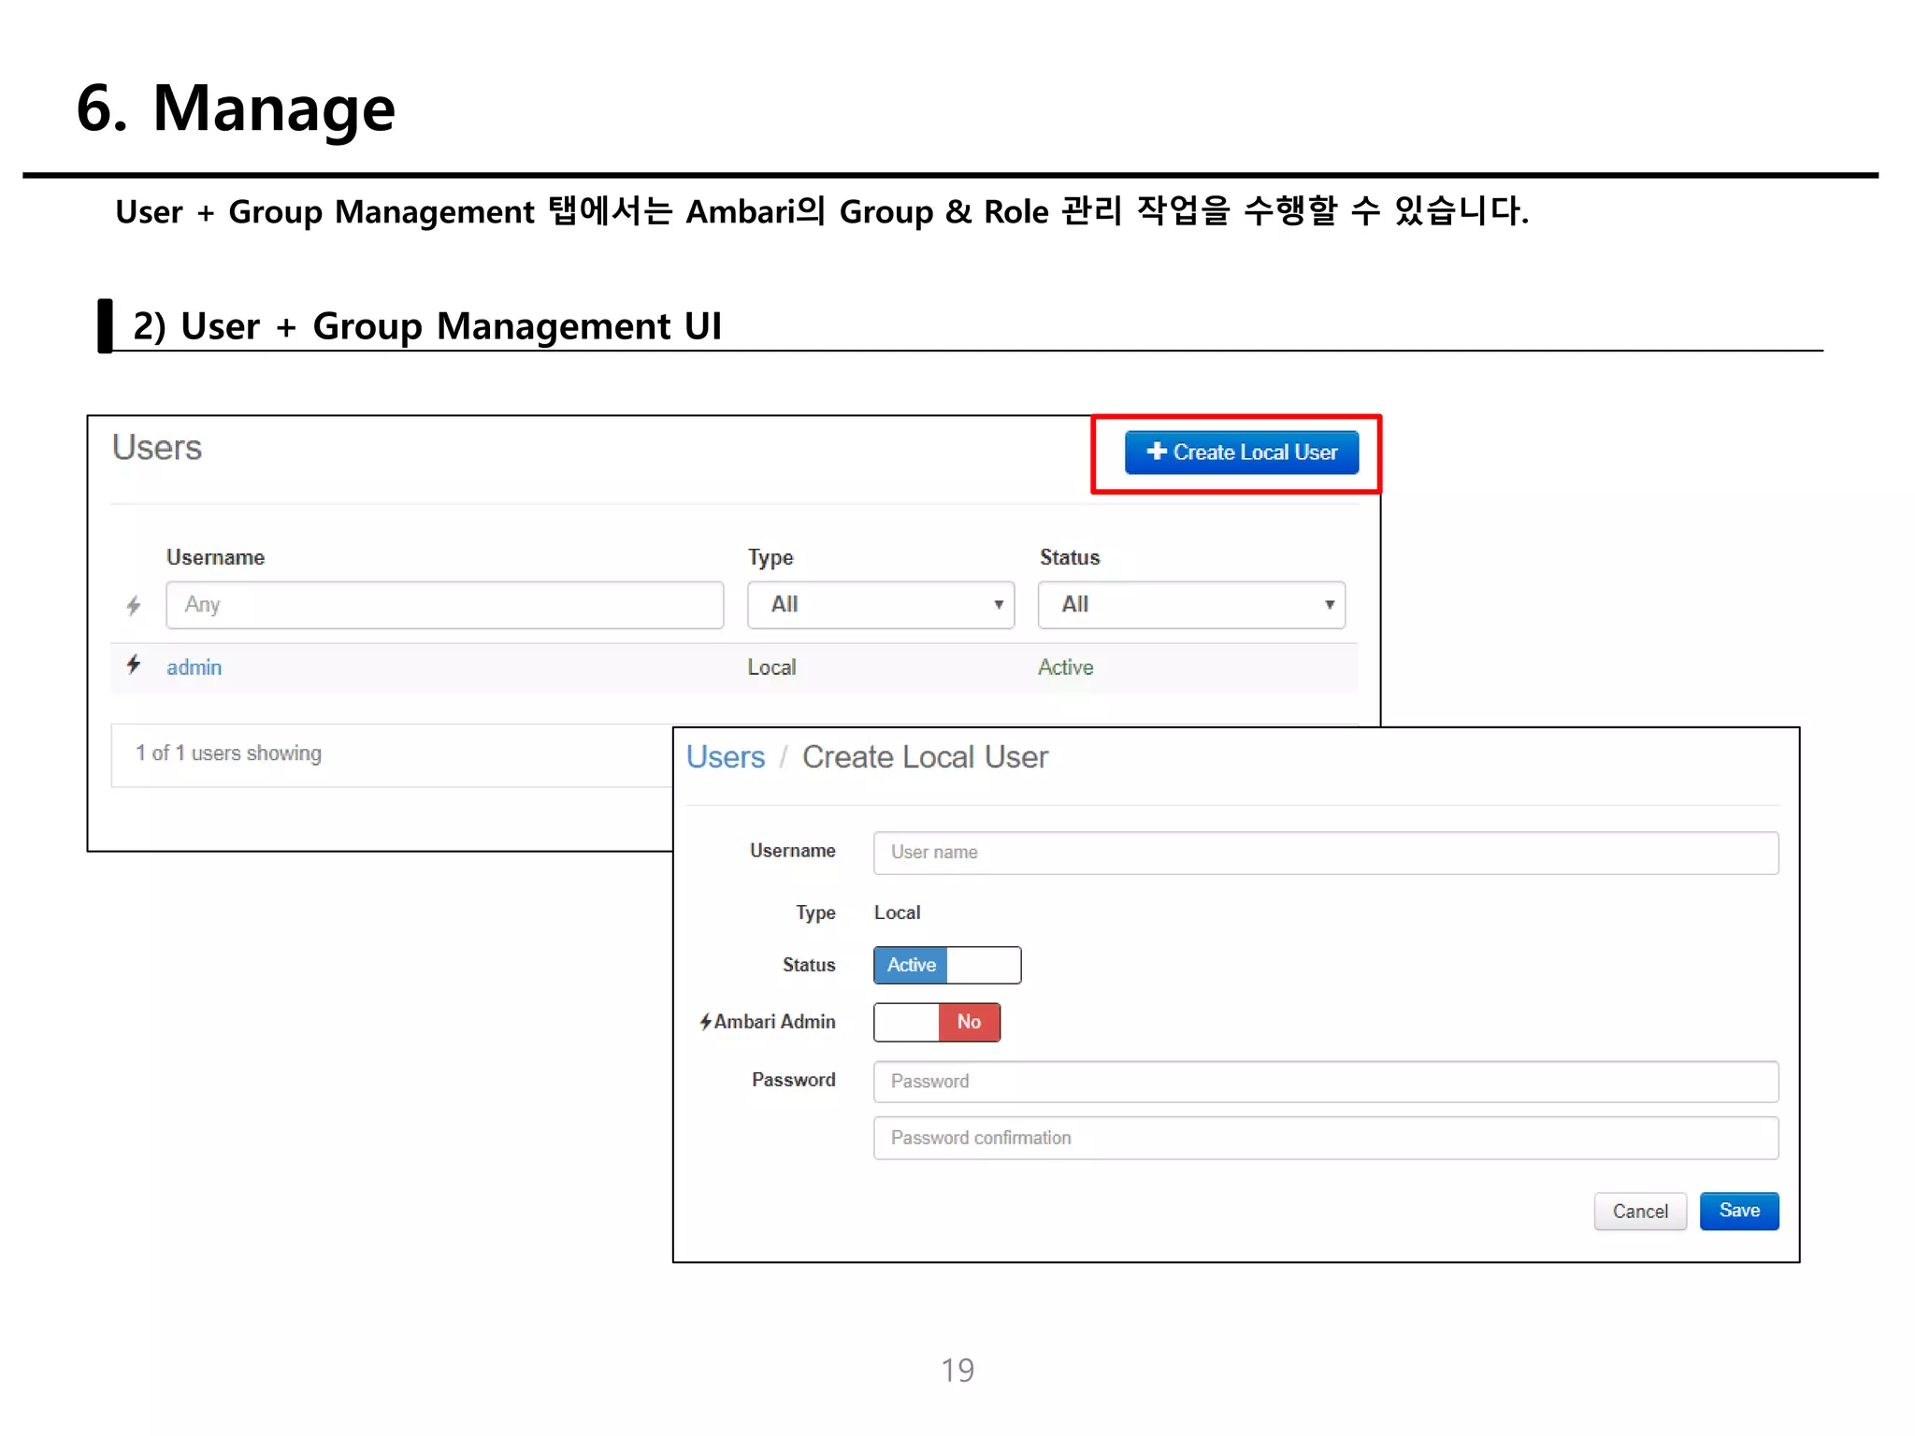The width and height of the screenshot is (1915, 1436).
Task: Click the '1 of 1 users showing' text
Action: tap(228, 754)
